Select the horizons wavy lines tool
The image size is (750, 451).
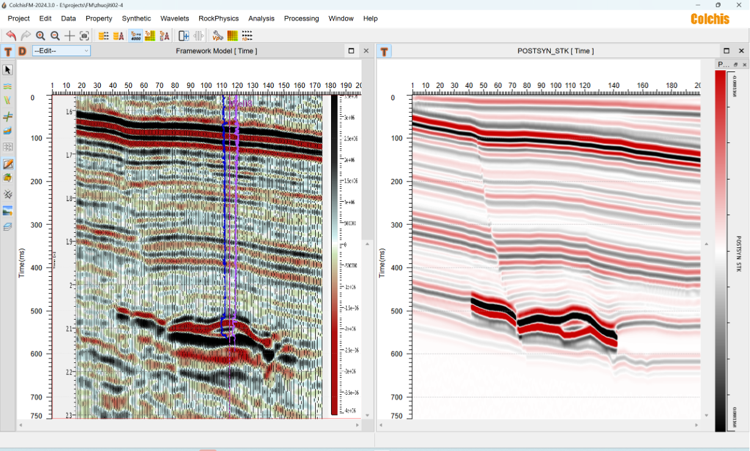8,86
